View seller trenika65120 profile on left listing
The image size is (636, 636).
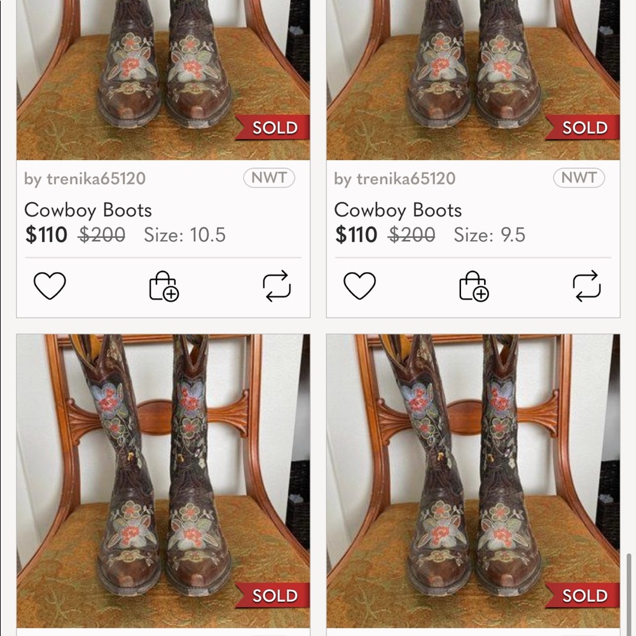point(86,178)
